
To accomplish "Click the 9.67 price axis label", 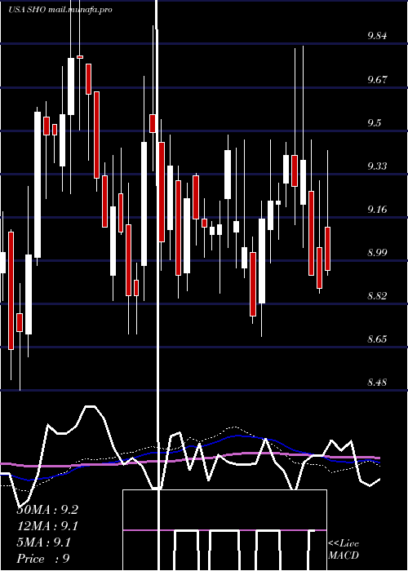I will [377, 79].
